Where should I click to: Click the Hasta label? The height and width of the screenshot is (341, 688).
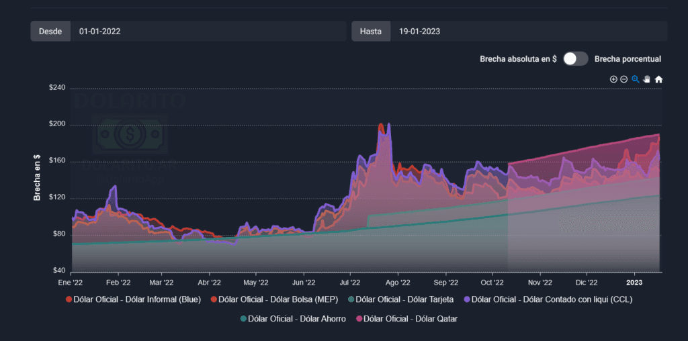[x=371, y=31]
